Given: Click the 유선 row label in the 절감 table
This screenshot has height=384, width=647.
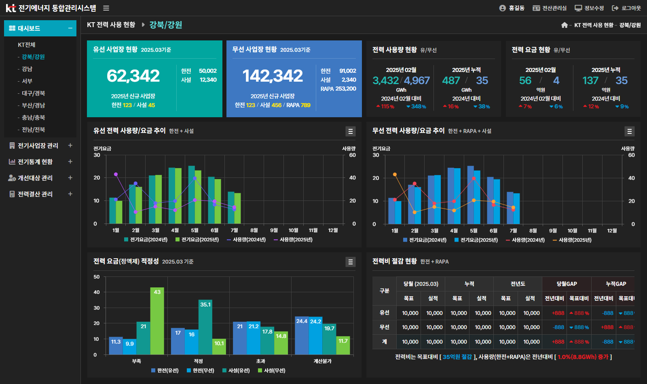Looking at the screenshot, I should coord(385,313).
